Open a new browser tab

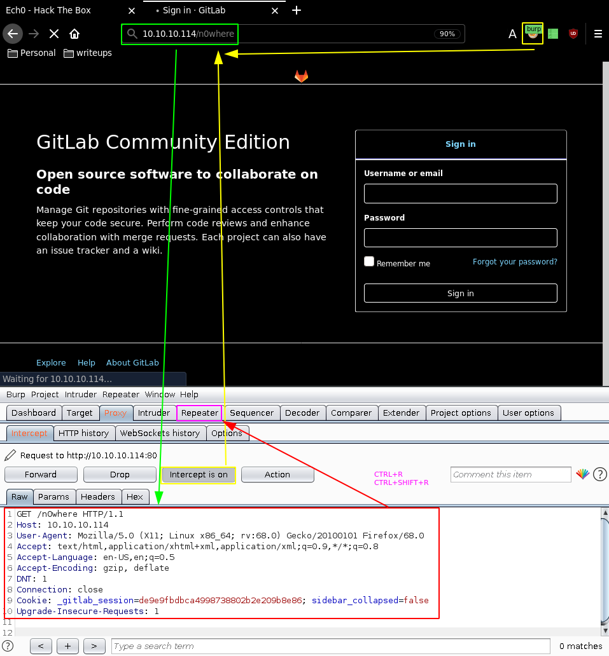[297, 10]
